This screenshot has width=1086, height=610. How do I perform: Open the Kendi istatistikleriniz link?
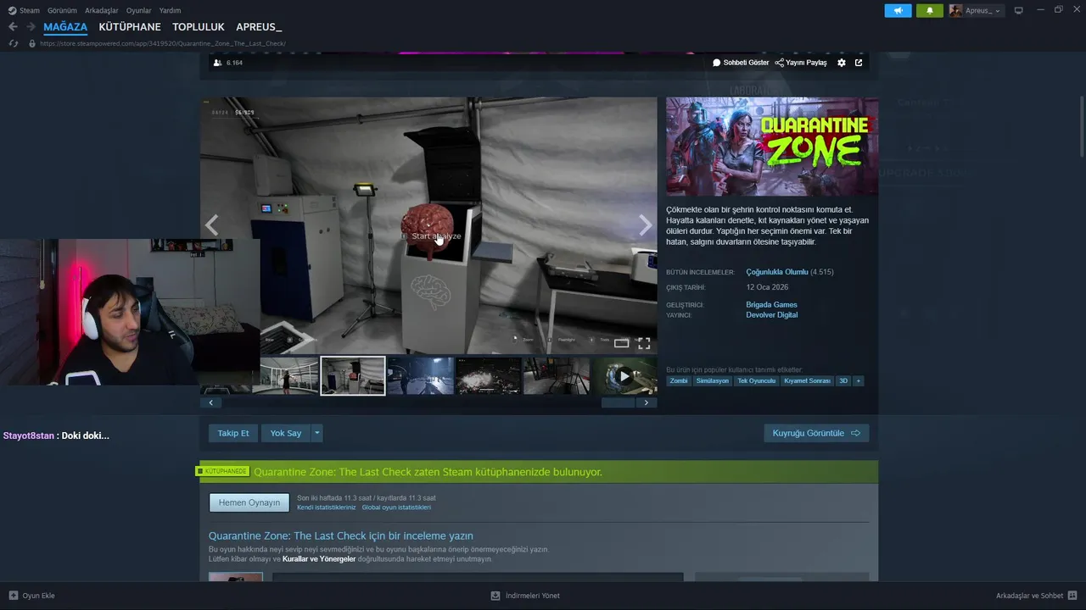click(x=327, y=507)
